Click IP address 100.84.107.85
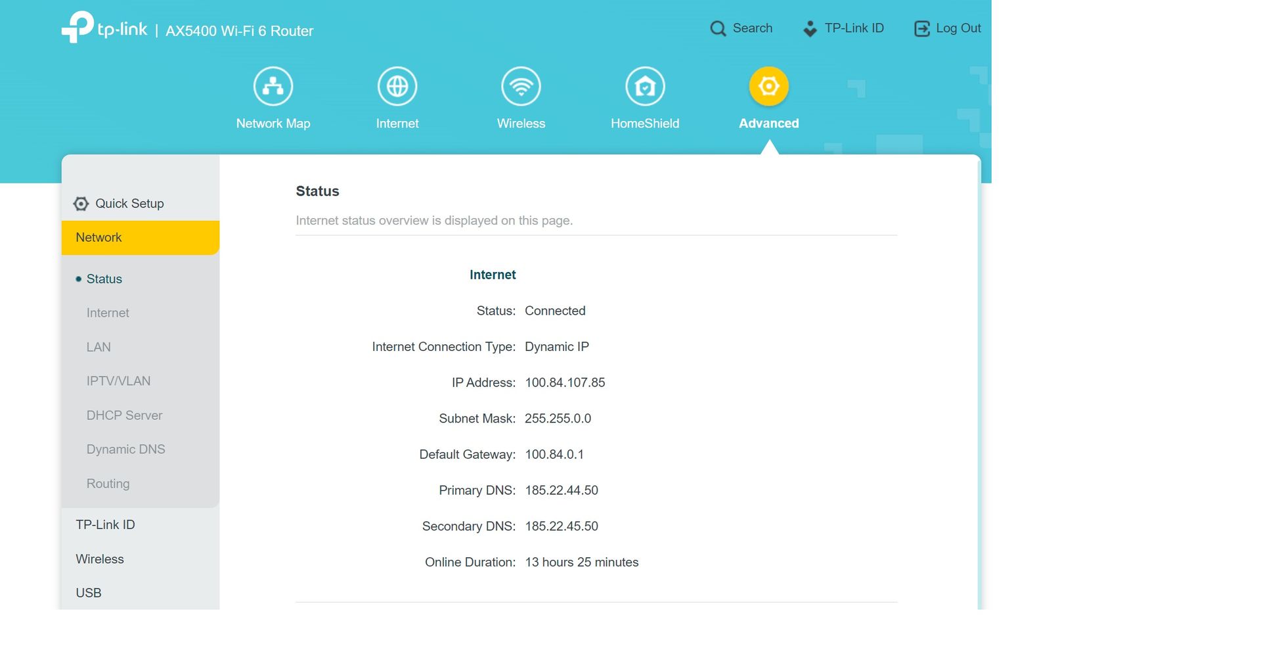 tap(565, 382)
